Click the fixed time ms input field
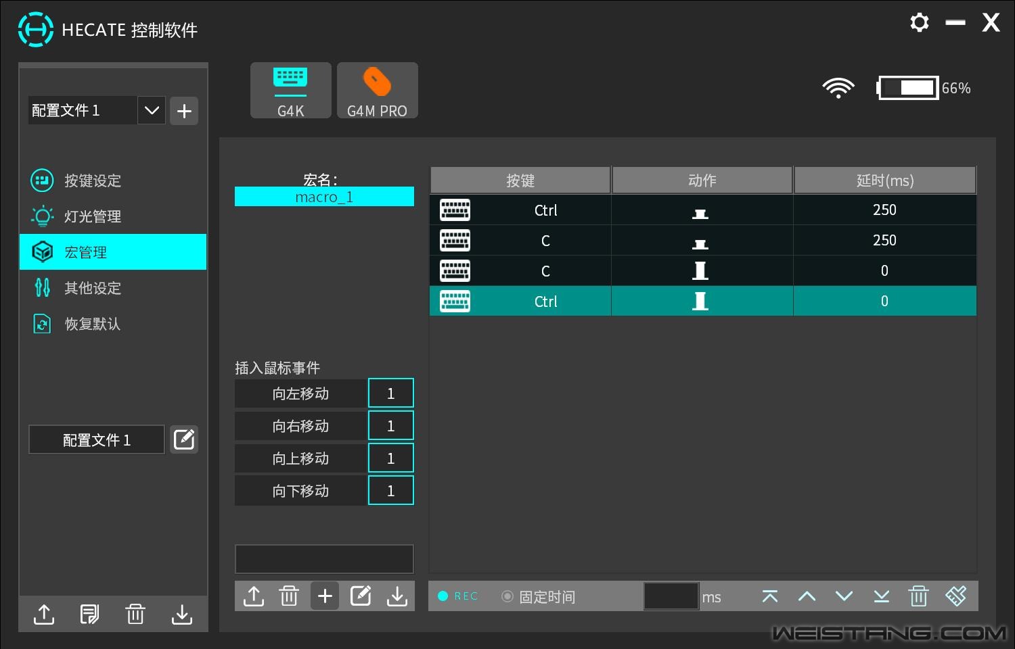Screen dimensions: 1015x649 [671, 596]
